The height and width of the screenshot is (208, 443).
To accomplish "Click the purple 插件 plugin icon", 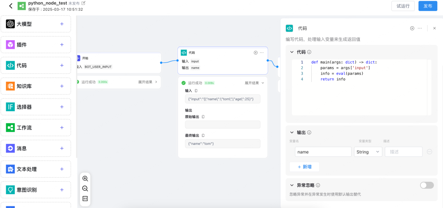I will pos(10,45).
